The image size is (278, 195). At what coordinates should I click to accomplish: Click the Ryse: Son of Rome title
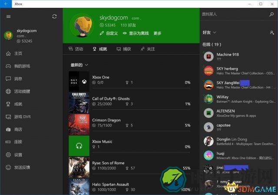[x=108, y=163]
